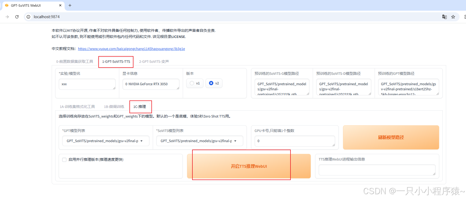
Task: Open site info icon beside localhost:9874
Action: coord(28,17)
